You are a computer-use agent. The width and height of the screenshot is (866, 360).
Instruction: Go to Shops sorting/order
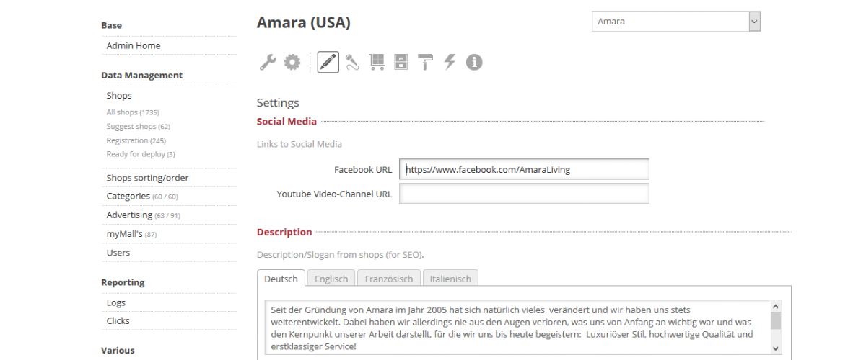click(x=147, y=178)
